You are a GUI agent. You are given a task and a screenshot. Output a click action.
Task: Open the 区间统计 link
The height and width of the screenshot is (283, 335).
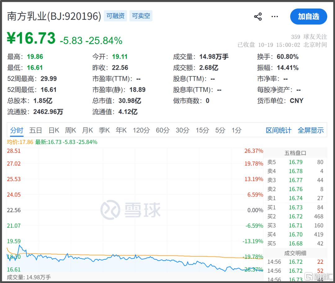[x=279, y=130]
